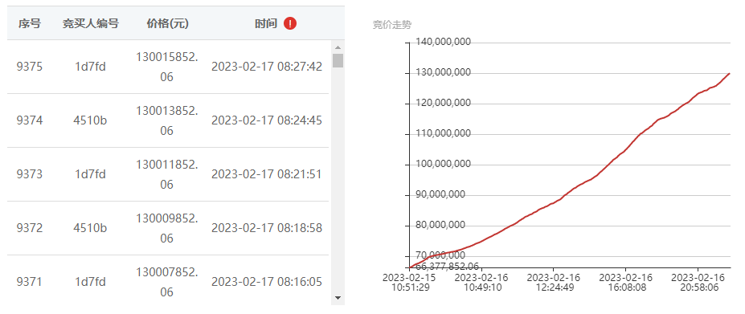Click the 价格(元) column header

167,23
